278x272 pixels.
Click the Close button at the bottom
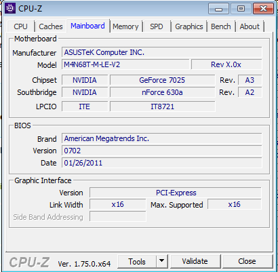(x=247, y=262)
